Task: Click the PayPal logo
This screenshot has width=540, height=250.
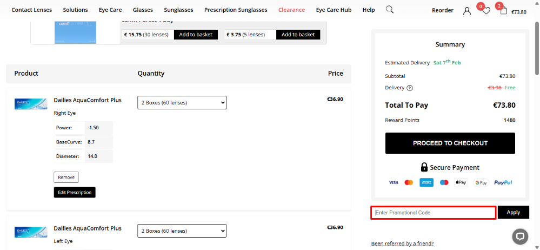Action: [503, 182]
